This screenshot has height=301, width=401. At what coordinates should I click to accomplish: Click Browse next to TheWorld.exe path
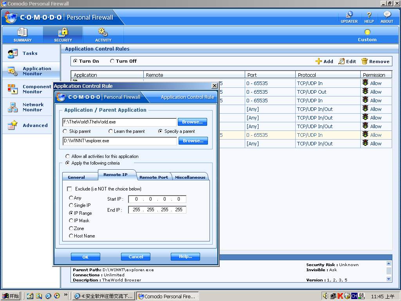(192, 122)
